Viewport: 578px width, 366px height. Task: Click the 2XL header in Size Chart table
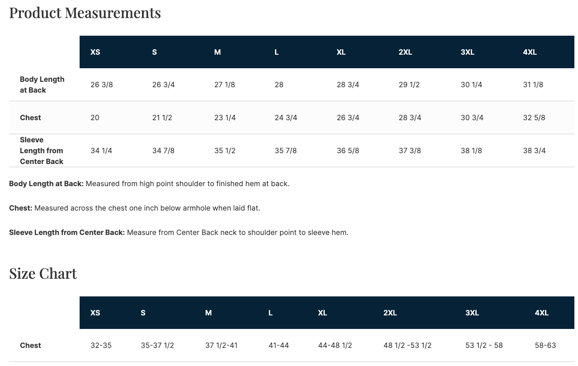pyautogui.click(x=390, y=313)
